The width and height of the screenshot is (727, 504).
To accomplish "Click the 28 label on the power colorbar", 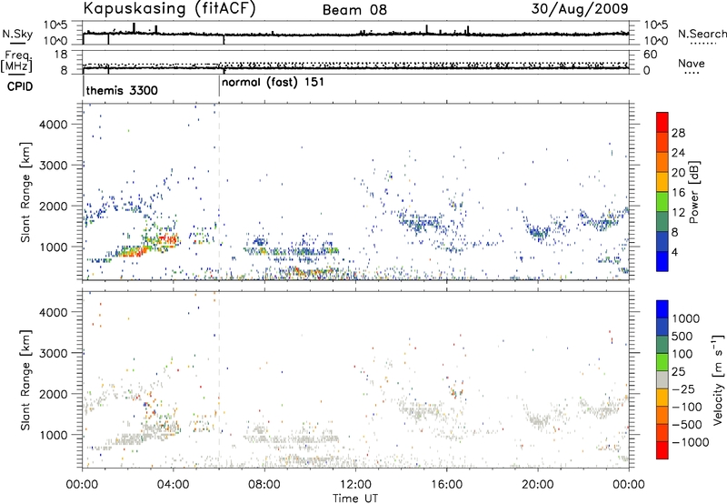I will (678, 133).
